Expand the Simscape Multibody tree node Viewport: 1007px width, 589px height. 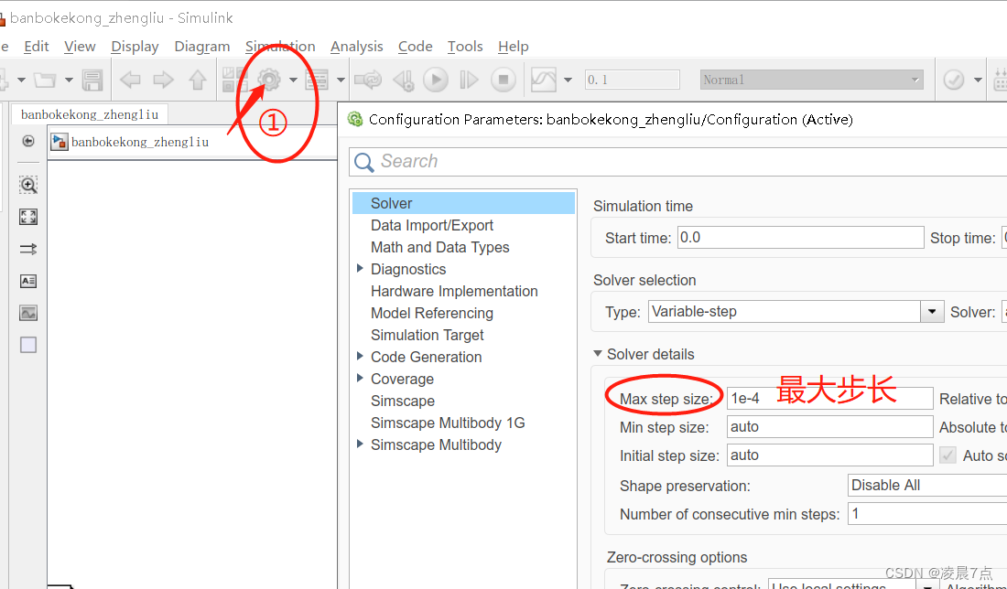(x=361, y=444)
